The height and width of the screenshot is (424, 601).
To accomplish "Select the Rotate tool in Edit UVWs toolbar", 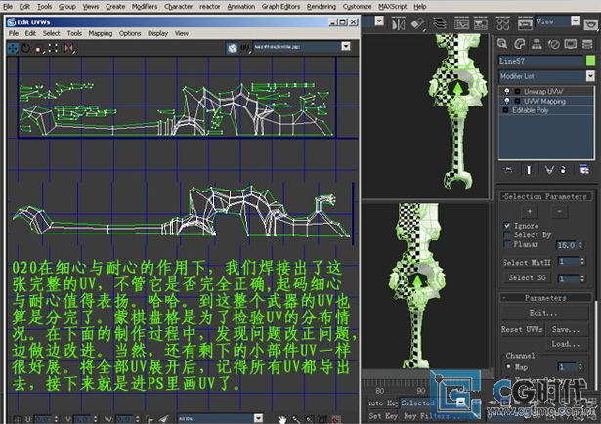I will 25,48.
